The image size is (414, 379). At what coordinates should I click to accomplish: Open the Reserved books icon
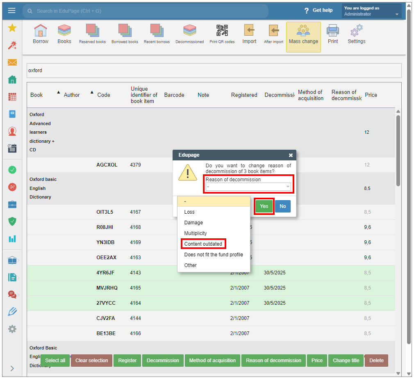click(92, 34)
